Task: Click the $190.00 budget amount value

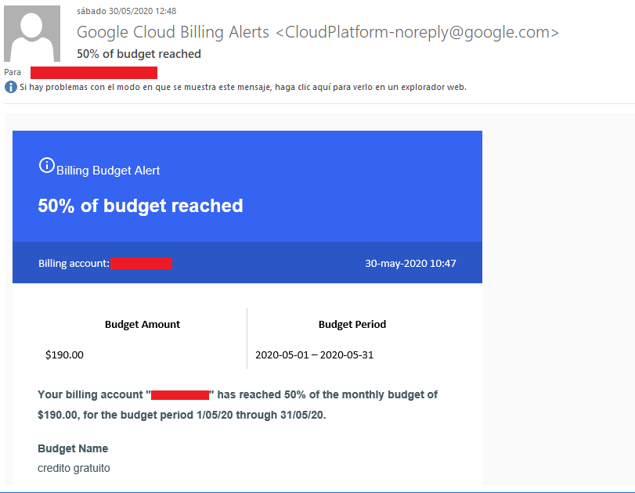Action: (64, 355)
